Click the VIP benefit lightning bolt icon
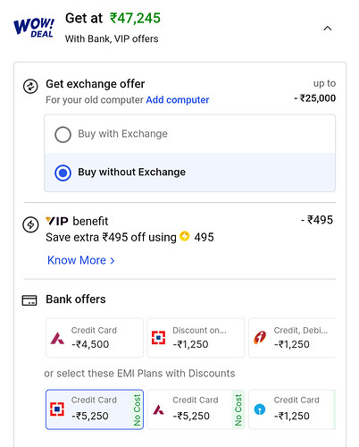The height and width of the screenshot is (447, 359). pyautogui.click(x=30, y=224)
